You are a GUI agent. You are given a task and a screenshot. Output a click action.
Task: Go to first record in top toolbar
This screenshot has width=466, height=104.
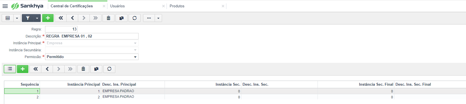(61, 18)
